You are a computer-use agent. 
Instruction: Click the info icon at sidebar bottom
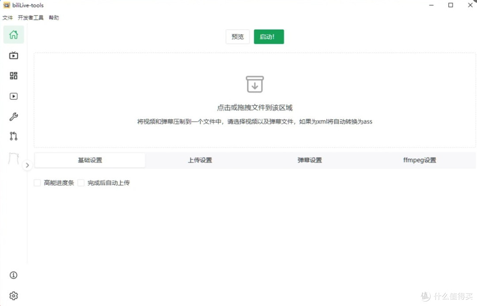(13, 275)
